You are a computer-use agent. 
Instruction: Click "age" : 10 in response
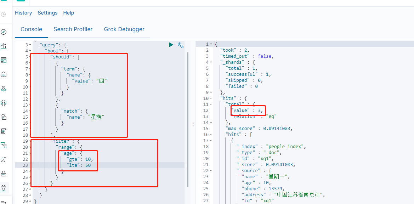click(x=256, y=183)
